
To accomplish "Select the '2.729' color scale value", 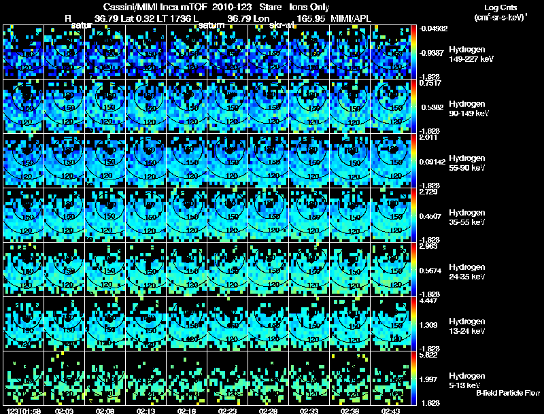I will (428, 192).
